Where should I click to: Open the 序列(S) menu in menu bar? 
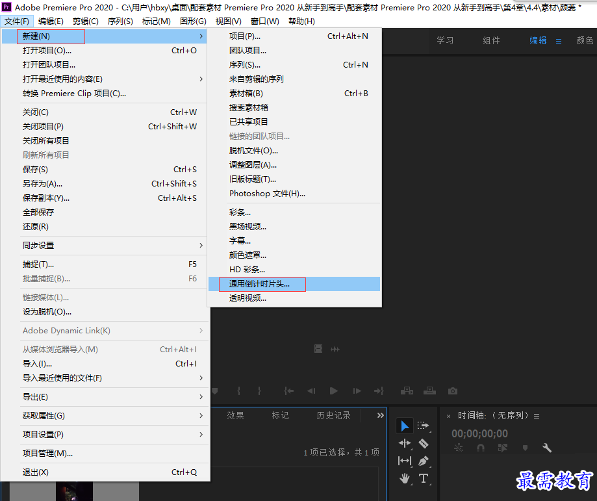click(x=120, y=21)
